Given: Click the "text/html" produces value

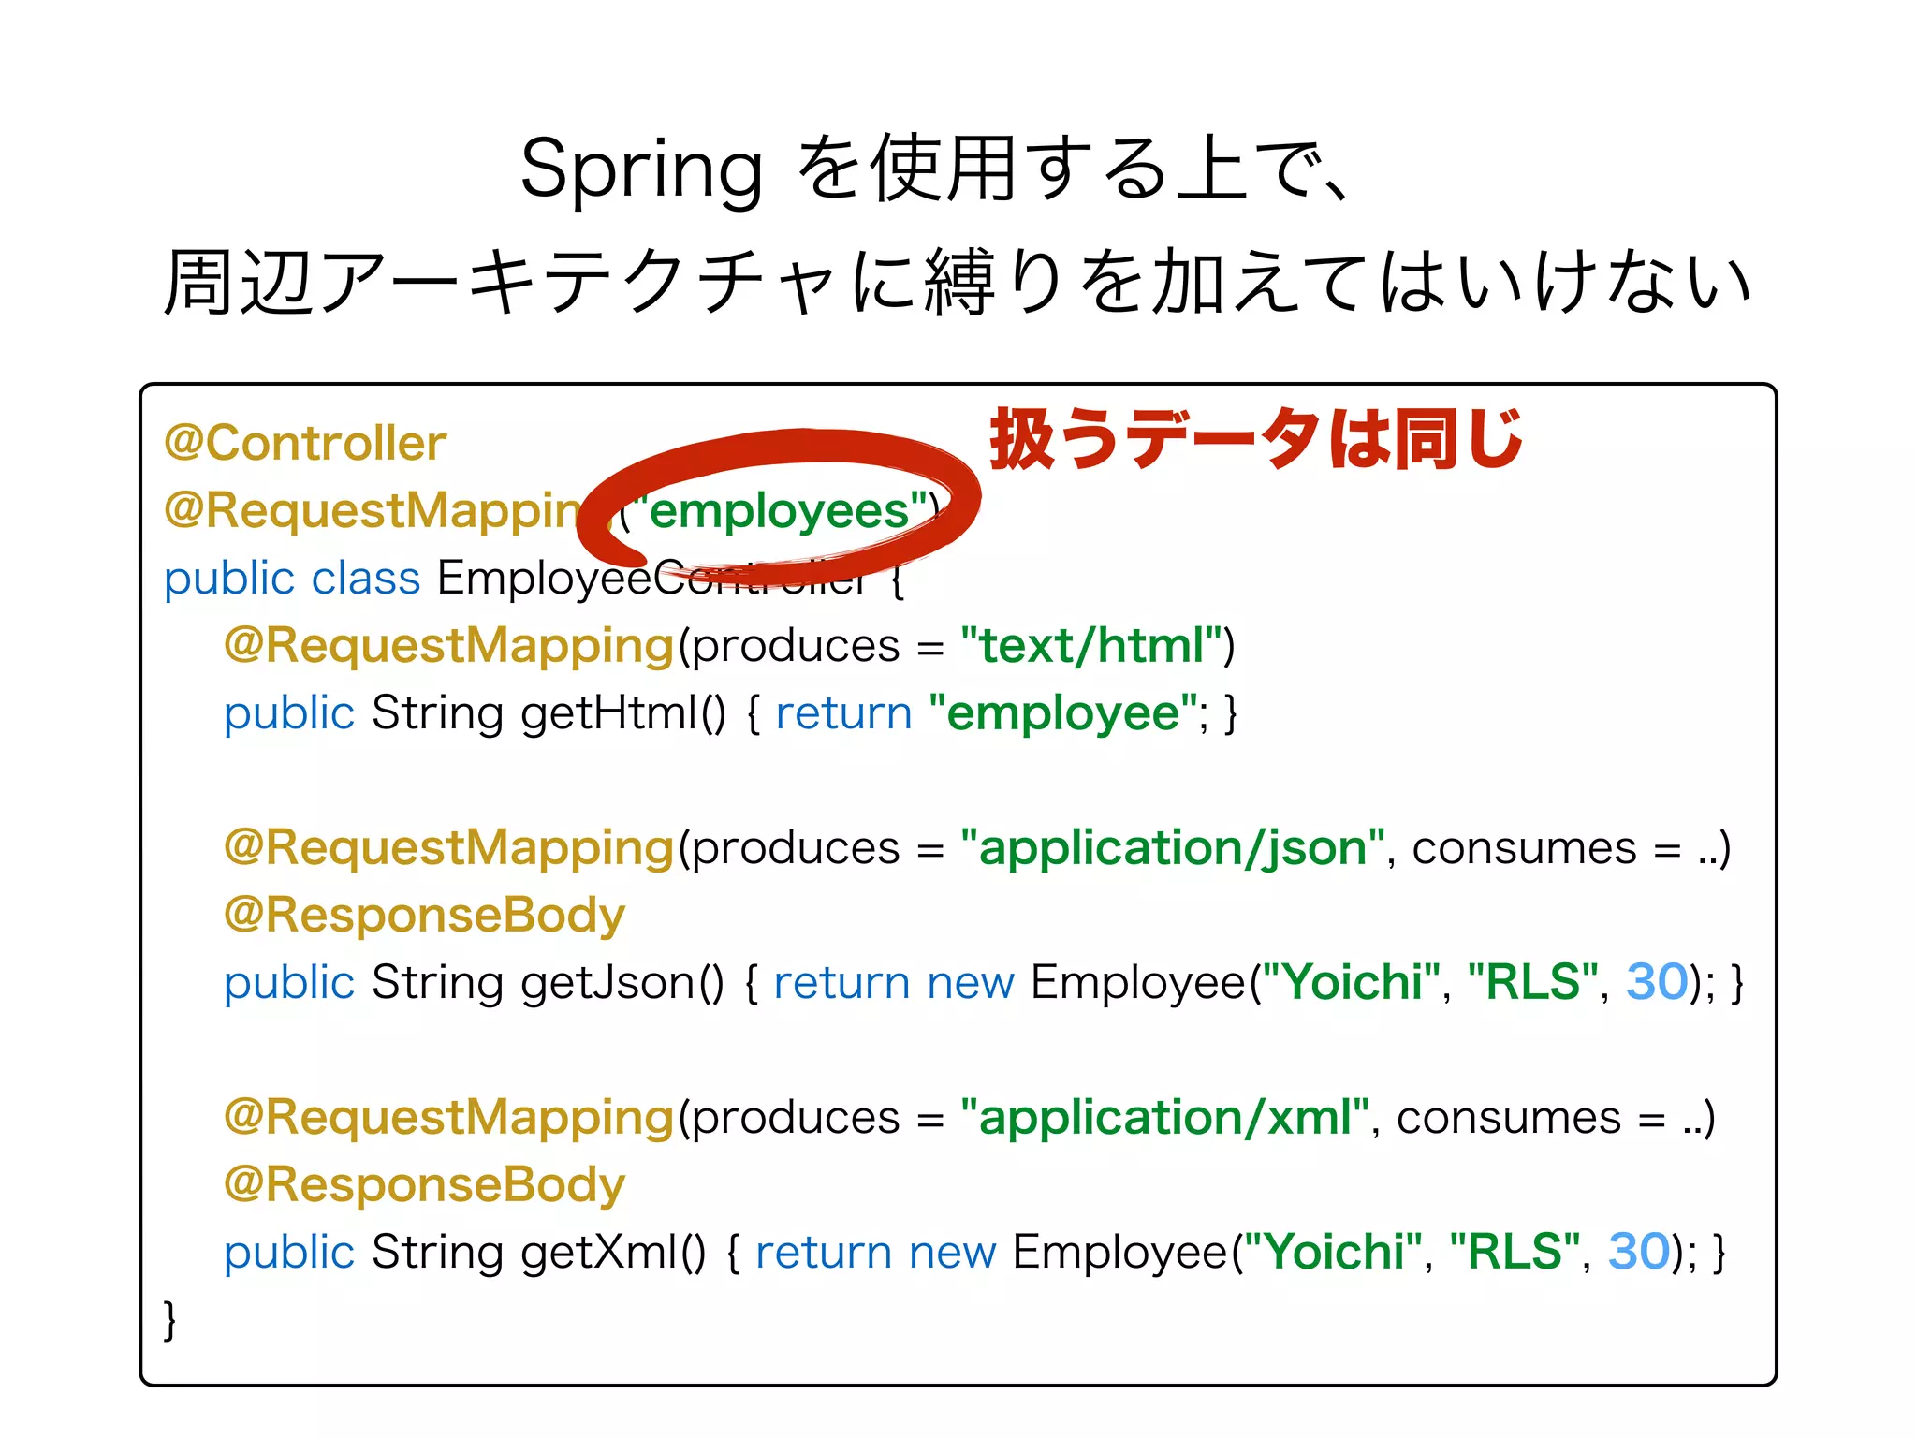Looking at the screenshot, I should [x=1090, y=645].
